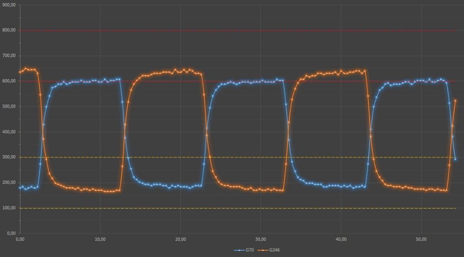Click the 300,00 y-axis label
This screenshot has width=464, height=257.
(x=9, y=157)
